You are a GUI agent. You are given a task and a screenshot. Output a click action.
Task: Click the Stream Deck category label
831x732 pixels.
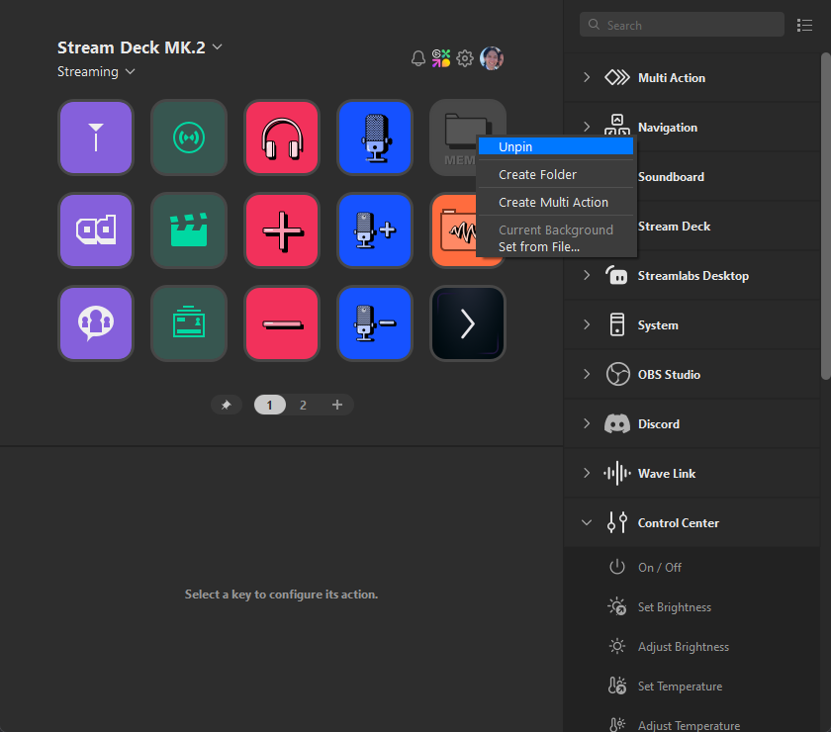[x=674, y=227]
